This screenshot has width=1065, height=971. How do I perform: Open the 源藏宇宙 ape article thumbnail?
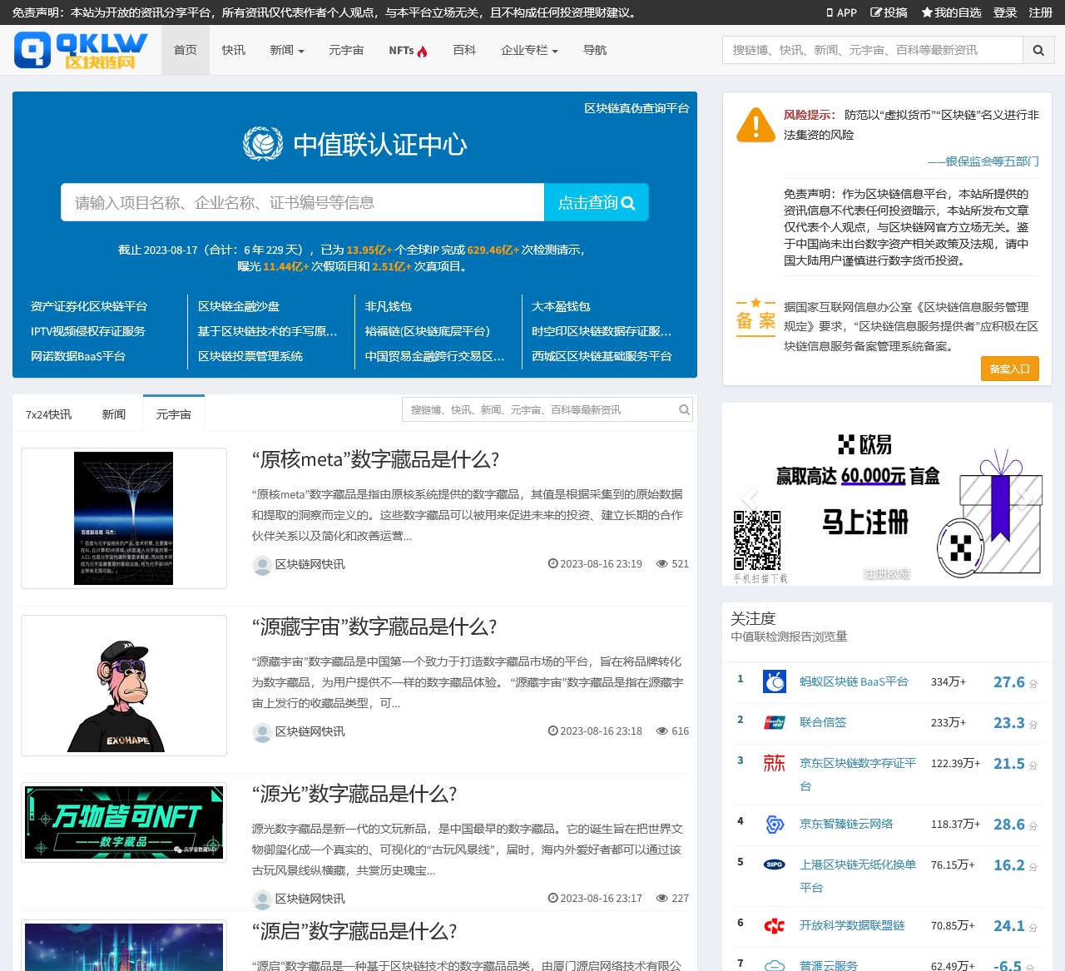point(124,686)
